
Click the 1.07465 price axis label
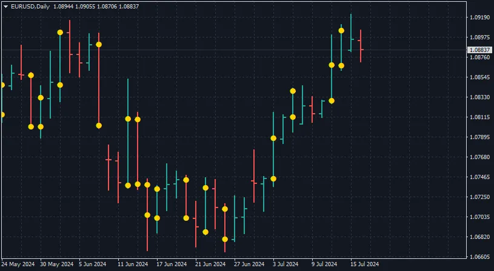[x=479, y=177]
